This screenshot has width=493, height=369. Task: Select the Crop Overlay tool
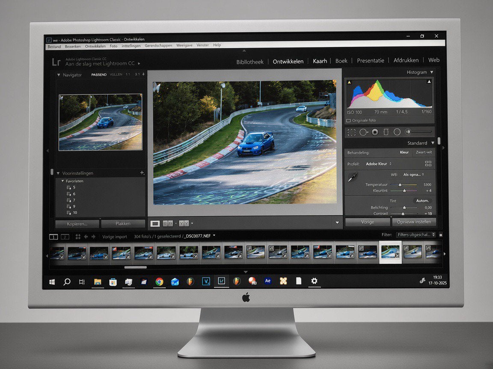(x=351, y=132)
